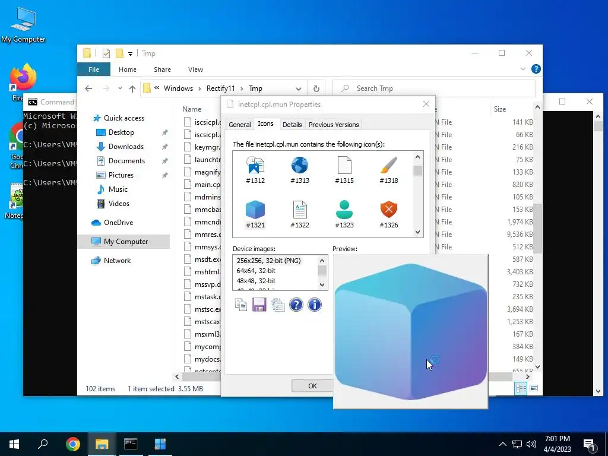
Task: Click the settings icon next to the save icon
Action: click(278, 305)
